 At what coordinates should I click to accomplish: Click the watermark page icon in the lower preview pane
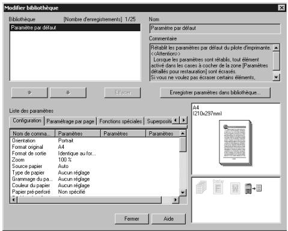pos(235,188)
